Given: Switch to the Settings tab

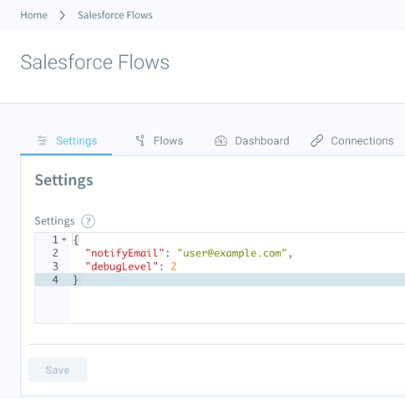Looking at the screenshot, I should pyautogui.click(x=66, y=141).
